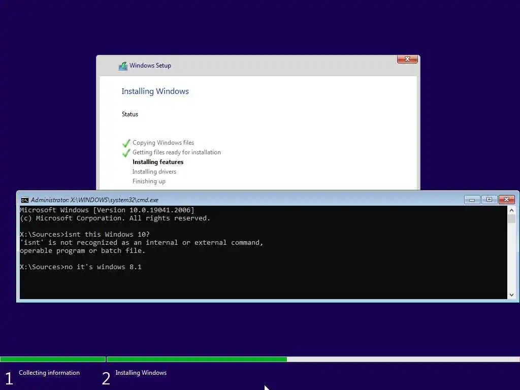
Task: Click the 'Installing Windows' progress bar segment
Action: [x=313, y=359]
